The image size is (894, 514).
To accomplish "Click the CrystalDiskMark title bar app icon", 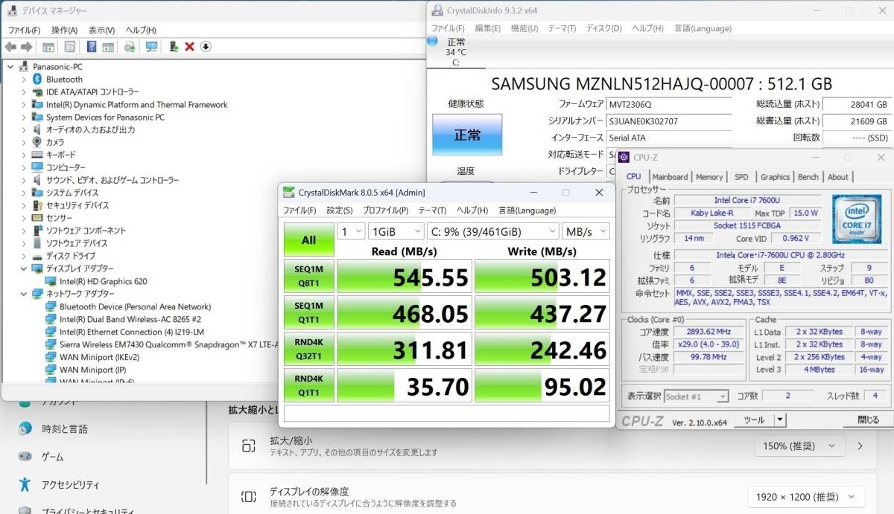I will pos(288,192).
